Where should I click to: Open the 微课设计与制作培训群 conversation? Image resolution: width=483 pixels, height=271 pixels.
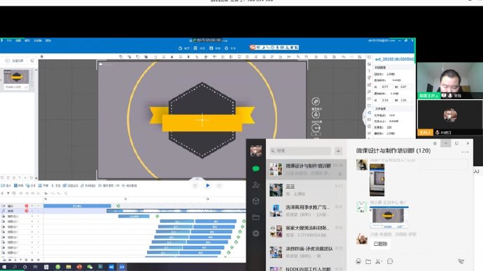[306, 169]
